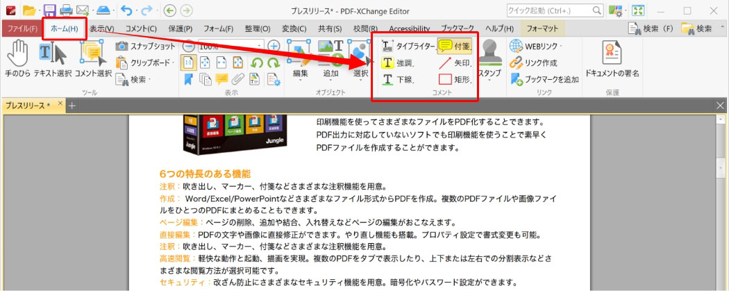Image resolution: width=729 pixels, height=291 pixels.
Task: Select the Sticky Note (付箋) tool
Action: click(x=455, y=46)
